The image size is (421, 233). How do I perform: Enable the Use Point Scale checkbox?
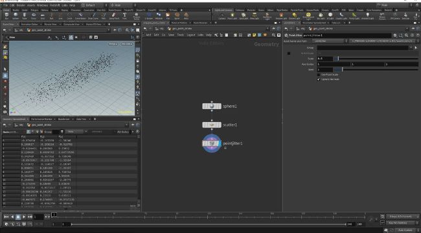tap(319, 75)
